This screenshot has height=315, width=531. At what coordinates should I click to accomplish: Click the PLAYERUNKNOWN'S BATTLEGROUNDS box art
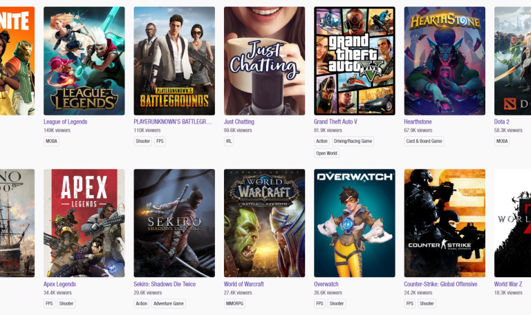click(x=174, y=61)
